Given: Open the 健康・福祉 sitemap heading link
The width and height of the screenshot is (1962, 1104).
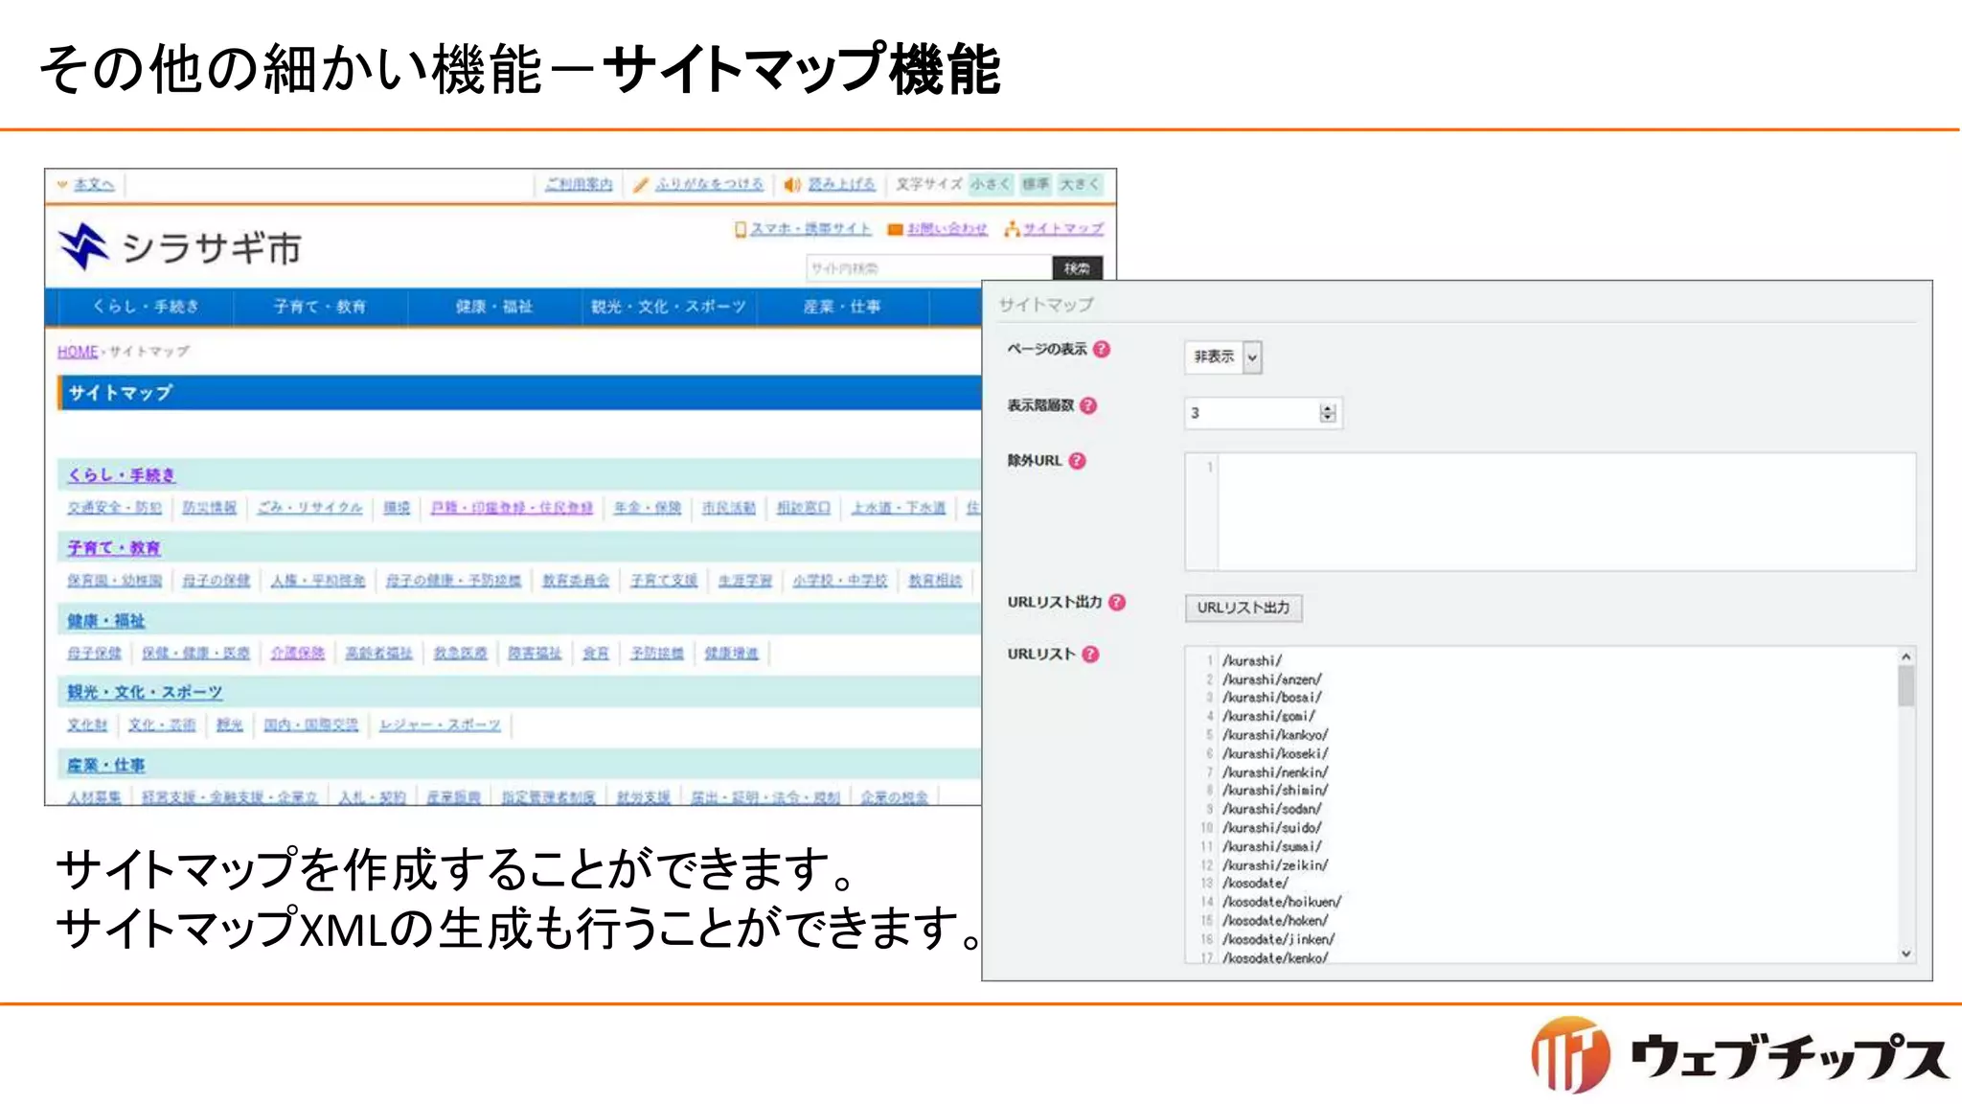Looking at the screenshot, I should [105, 621].
